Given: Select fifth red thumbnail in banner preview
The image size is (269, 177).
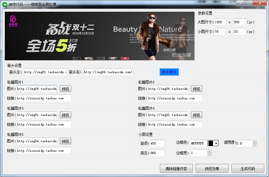Looking at the screenshot, I should [x=125, y=58].
